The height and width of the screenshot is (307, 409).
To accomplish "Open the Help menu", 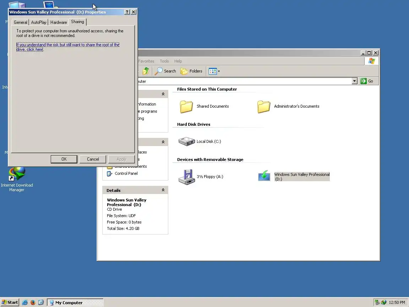I will [x=178, y=61].
